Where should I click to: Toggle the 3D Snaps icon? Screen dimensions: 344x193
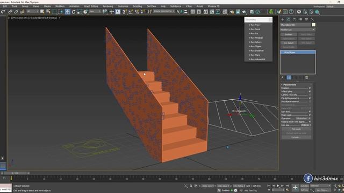124,12
